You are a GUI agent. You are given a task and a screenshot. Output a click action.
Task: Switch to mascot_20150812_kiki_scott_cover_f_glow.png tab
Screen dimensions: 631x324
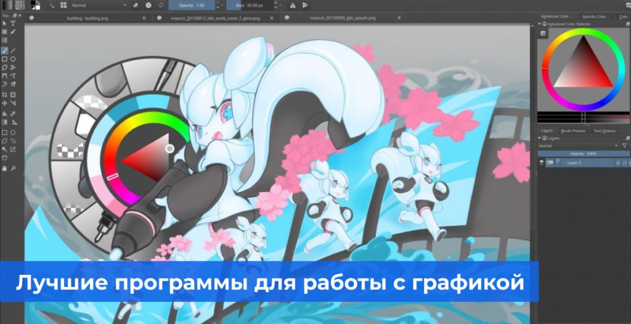(215, 18)
